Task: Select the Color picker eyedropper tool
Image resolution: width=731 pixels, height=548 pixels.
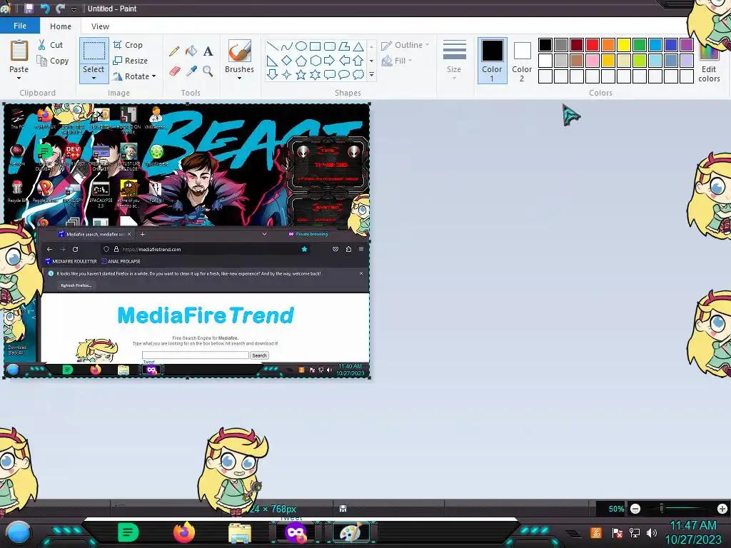Action: 191,71
